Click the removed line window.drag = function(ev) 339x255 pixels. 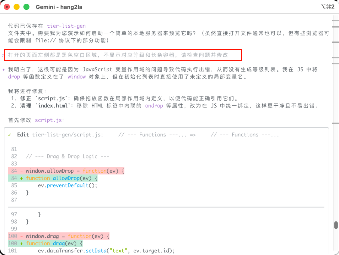coord(67,236)
